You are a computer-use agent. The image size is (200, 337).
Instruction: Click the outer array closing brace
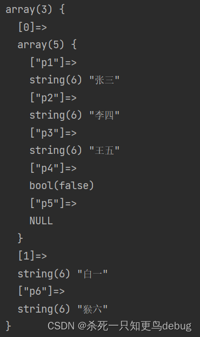(8, 326)
